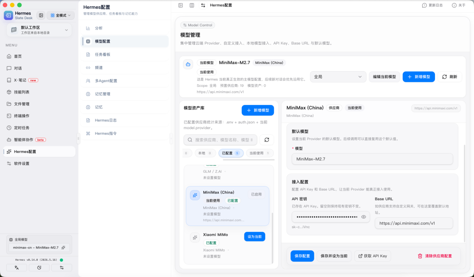Click the provider list vertical scrollbar
Screen dimensions: 474x277
tap(273, 238)
